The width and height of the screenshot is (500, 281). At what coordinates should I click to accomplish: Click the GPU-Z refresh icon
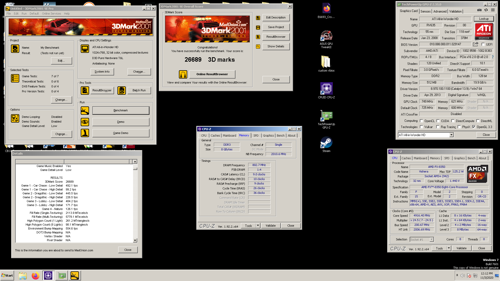click(486, 10)
